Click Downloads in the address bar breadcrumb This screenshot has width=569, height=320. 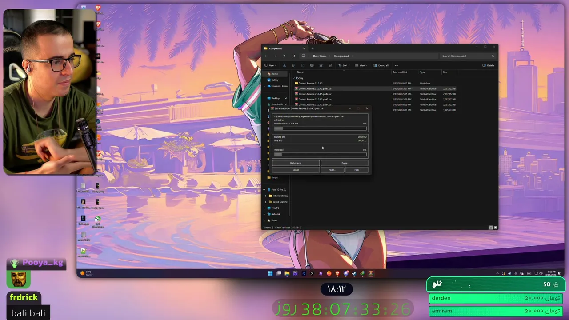point(320,56)
